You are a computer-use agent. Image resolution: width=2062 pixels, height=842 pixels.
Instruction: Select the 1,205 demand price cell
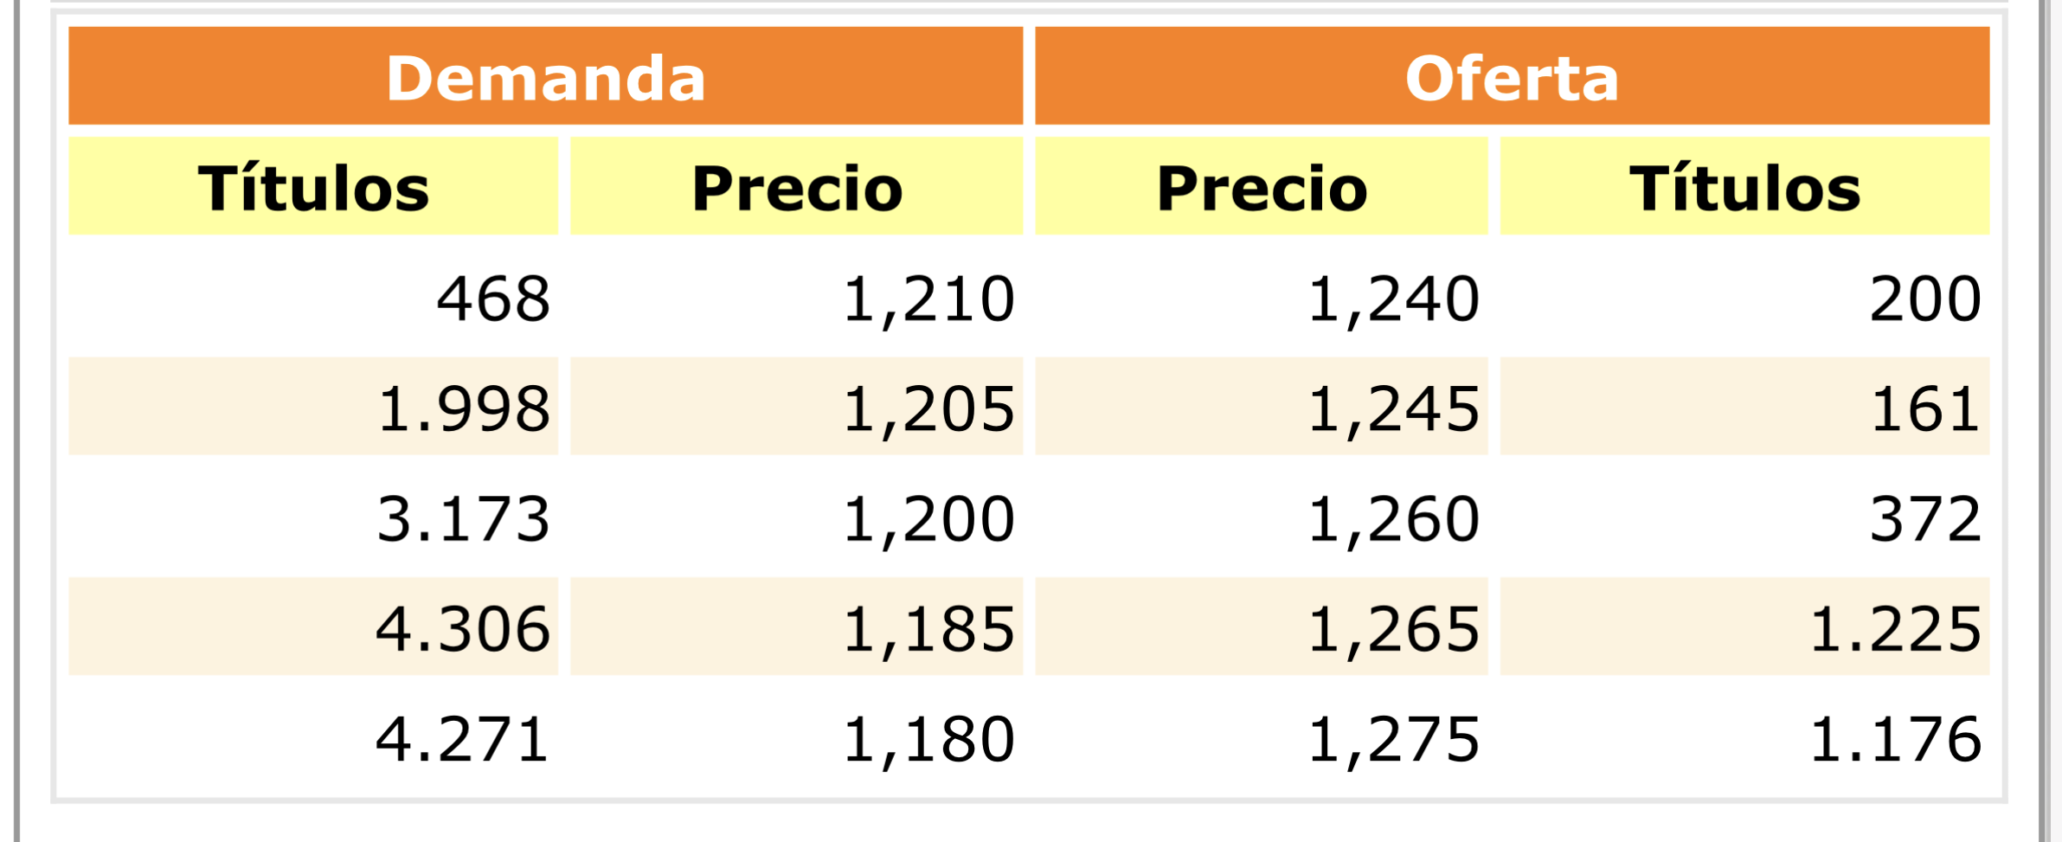pyautogui.click(x=796, y=406)
